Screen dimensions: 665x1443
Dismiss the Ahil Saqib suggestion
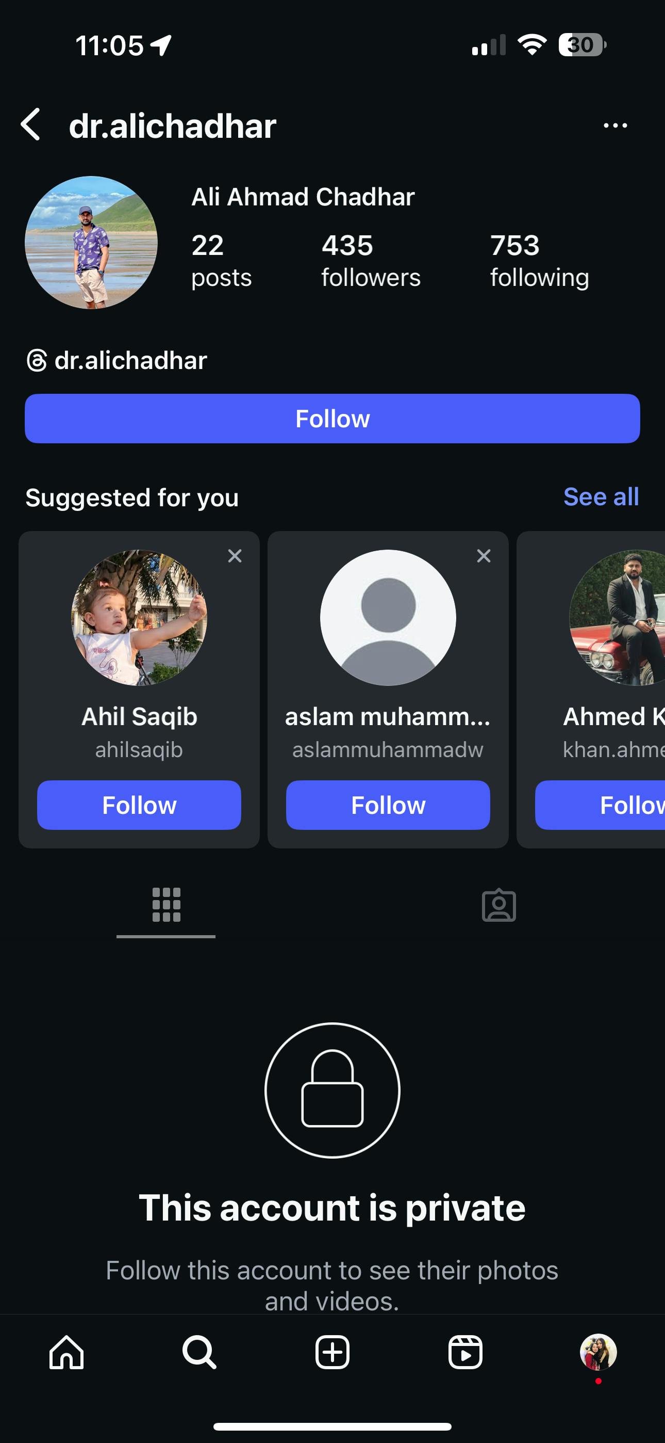(x=235, y=556)
